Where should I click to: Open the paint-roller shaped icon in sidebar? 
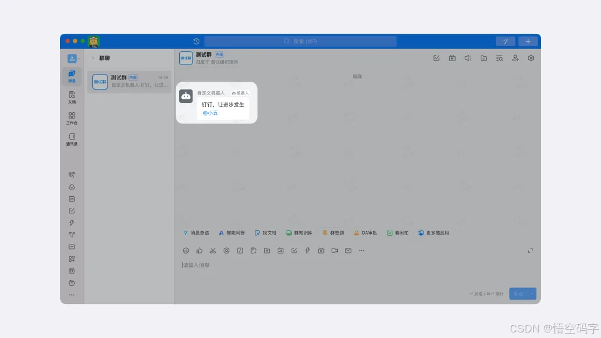(72, 235)
